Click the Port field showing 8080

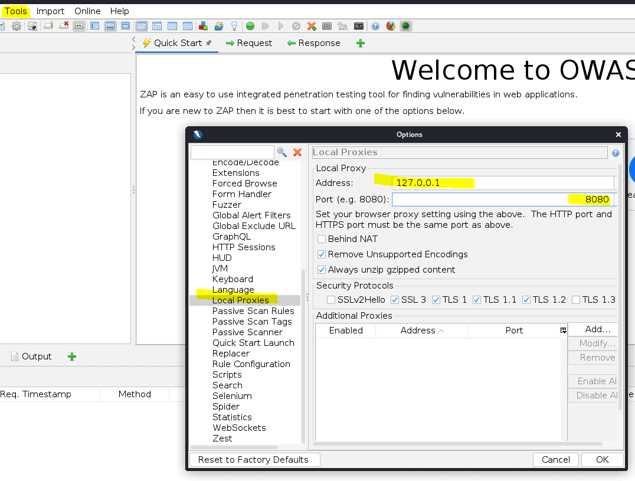coord(503,199)
